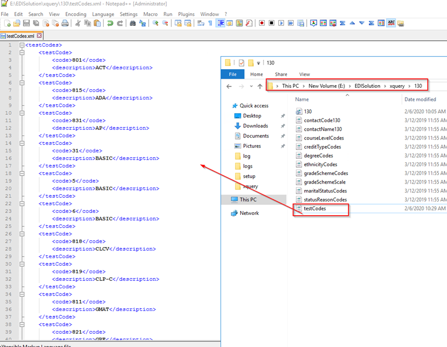The width and height of the screenshot is (447, 347).
Task: Click the Explorer Back arrow button
Action: click(x=229, y=86)
